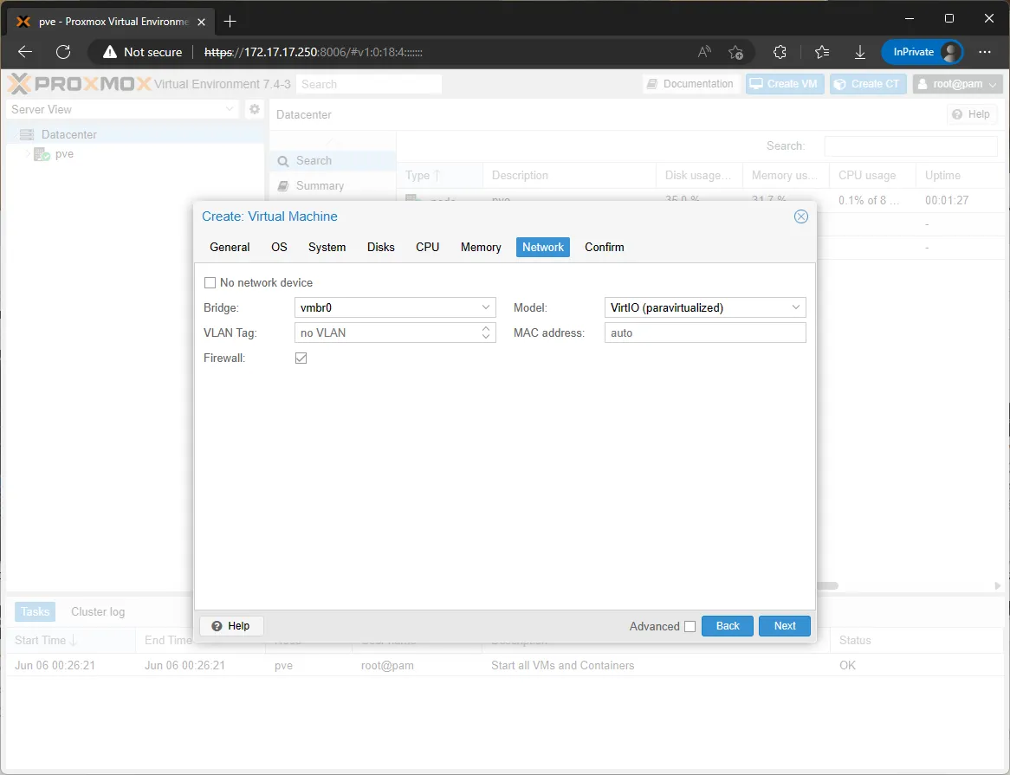The image size is (1010, 775).
Task: Click the Create VM button
Action: (x=785, y=84)
